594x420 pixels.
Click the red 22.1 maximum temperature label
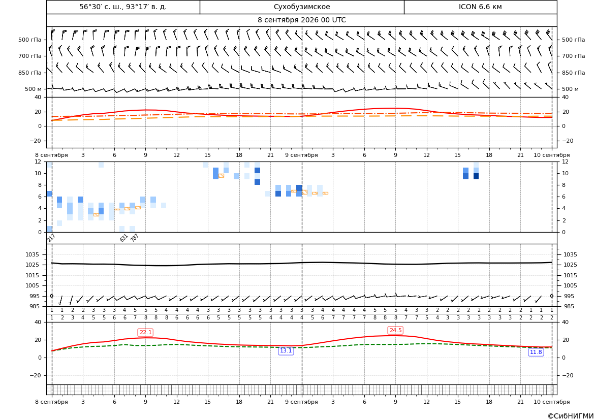[145, 332]
